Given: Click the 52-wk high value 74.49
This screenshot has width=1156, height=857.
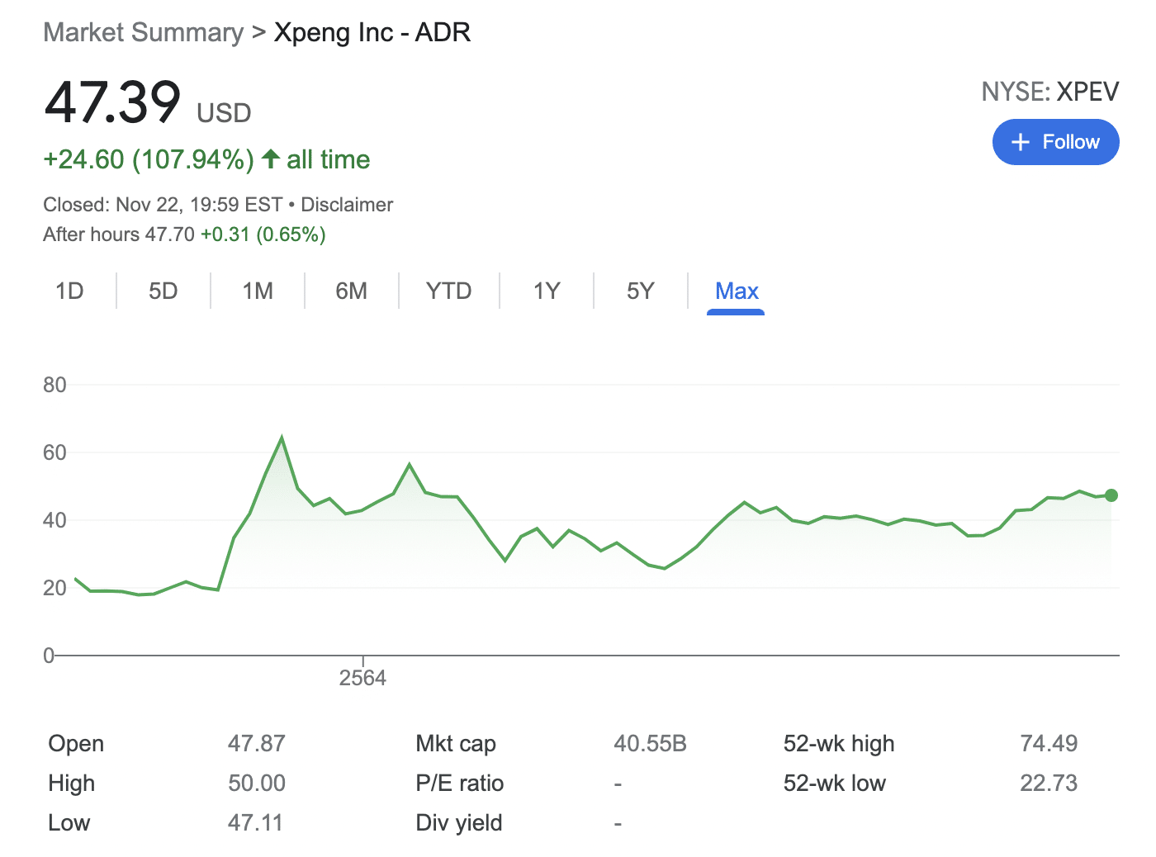Looking at the screenshot, I should [1049, 743].
